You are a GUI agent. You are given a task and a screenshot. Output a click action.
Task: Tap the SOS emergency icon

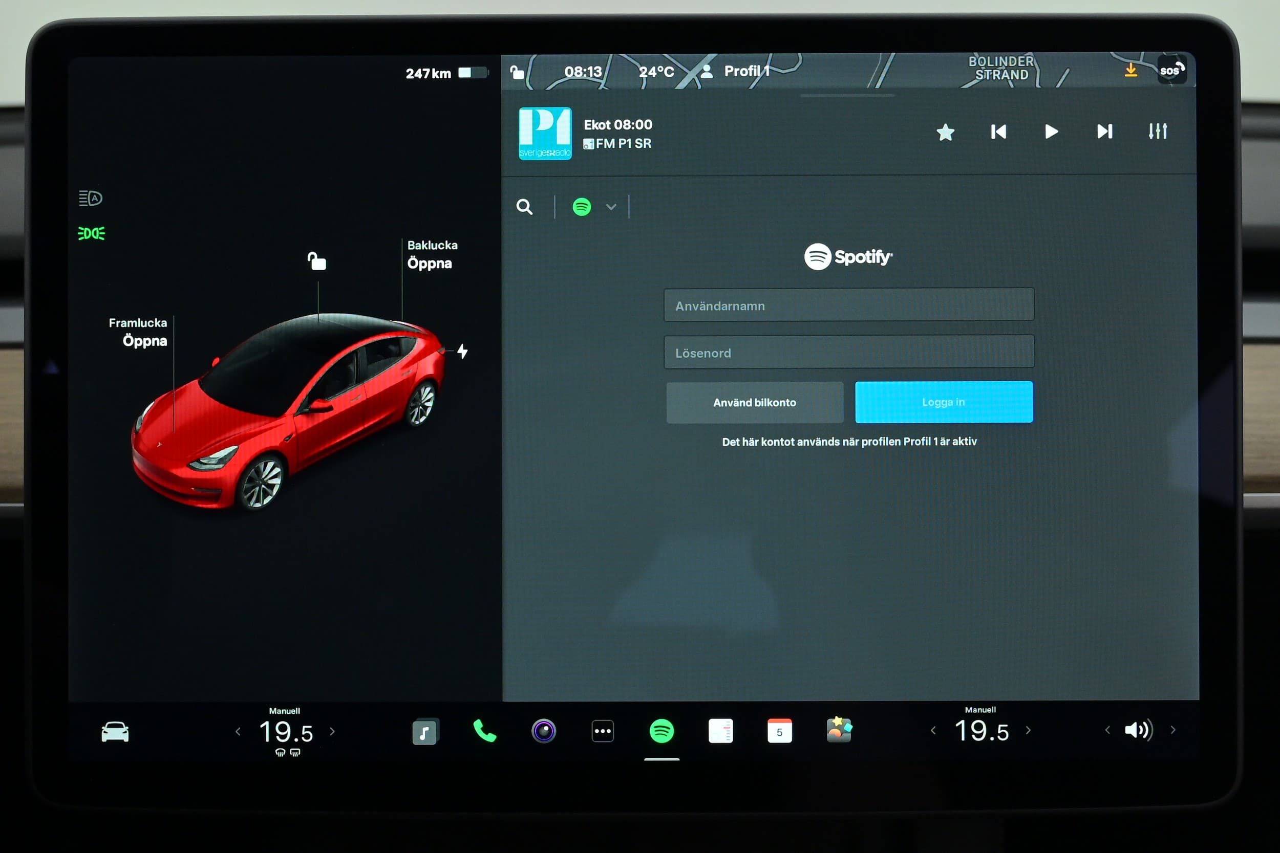[x=1171, y=70]
